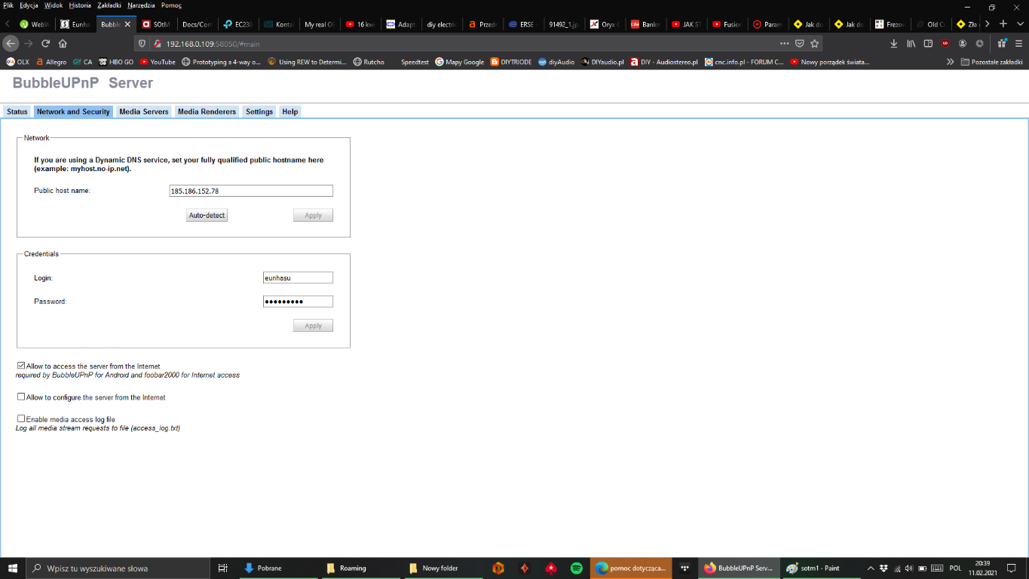Open the uBlock Origin extension icon
The width and height of the screenshot is (1029, 579).
click(945, 43)
